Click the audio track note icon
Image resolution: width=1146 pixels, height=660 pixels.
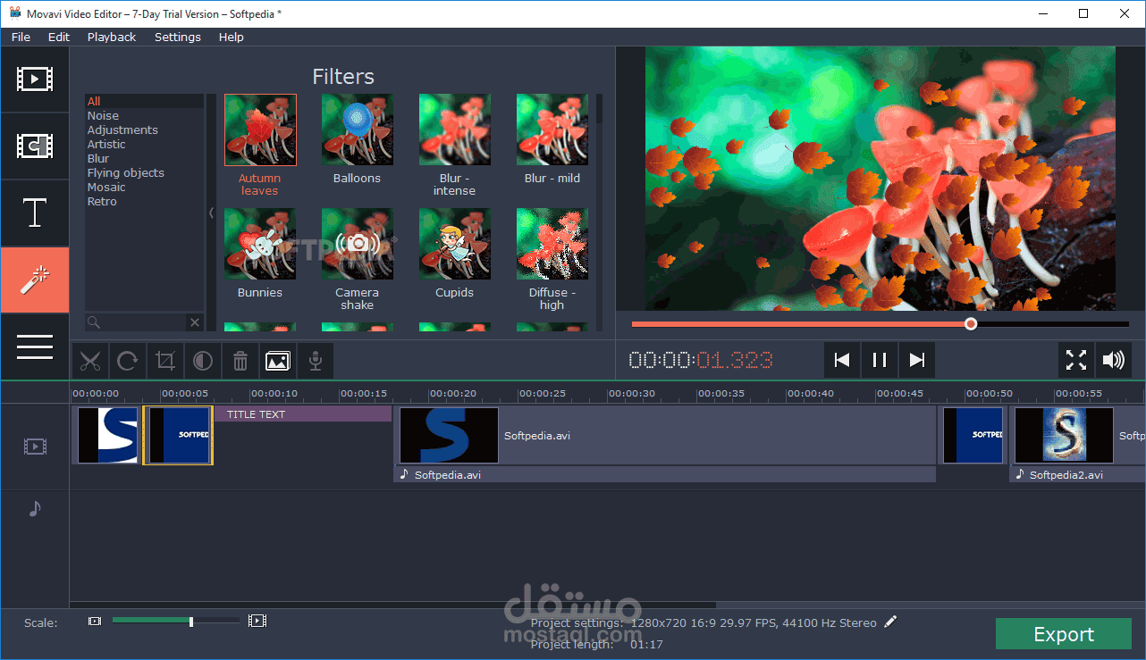[35, 508]
